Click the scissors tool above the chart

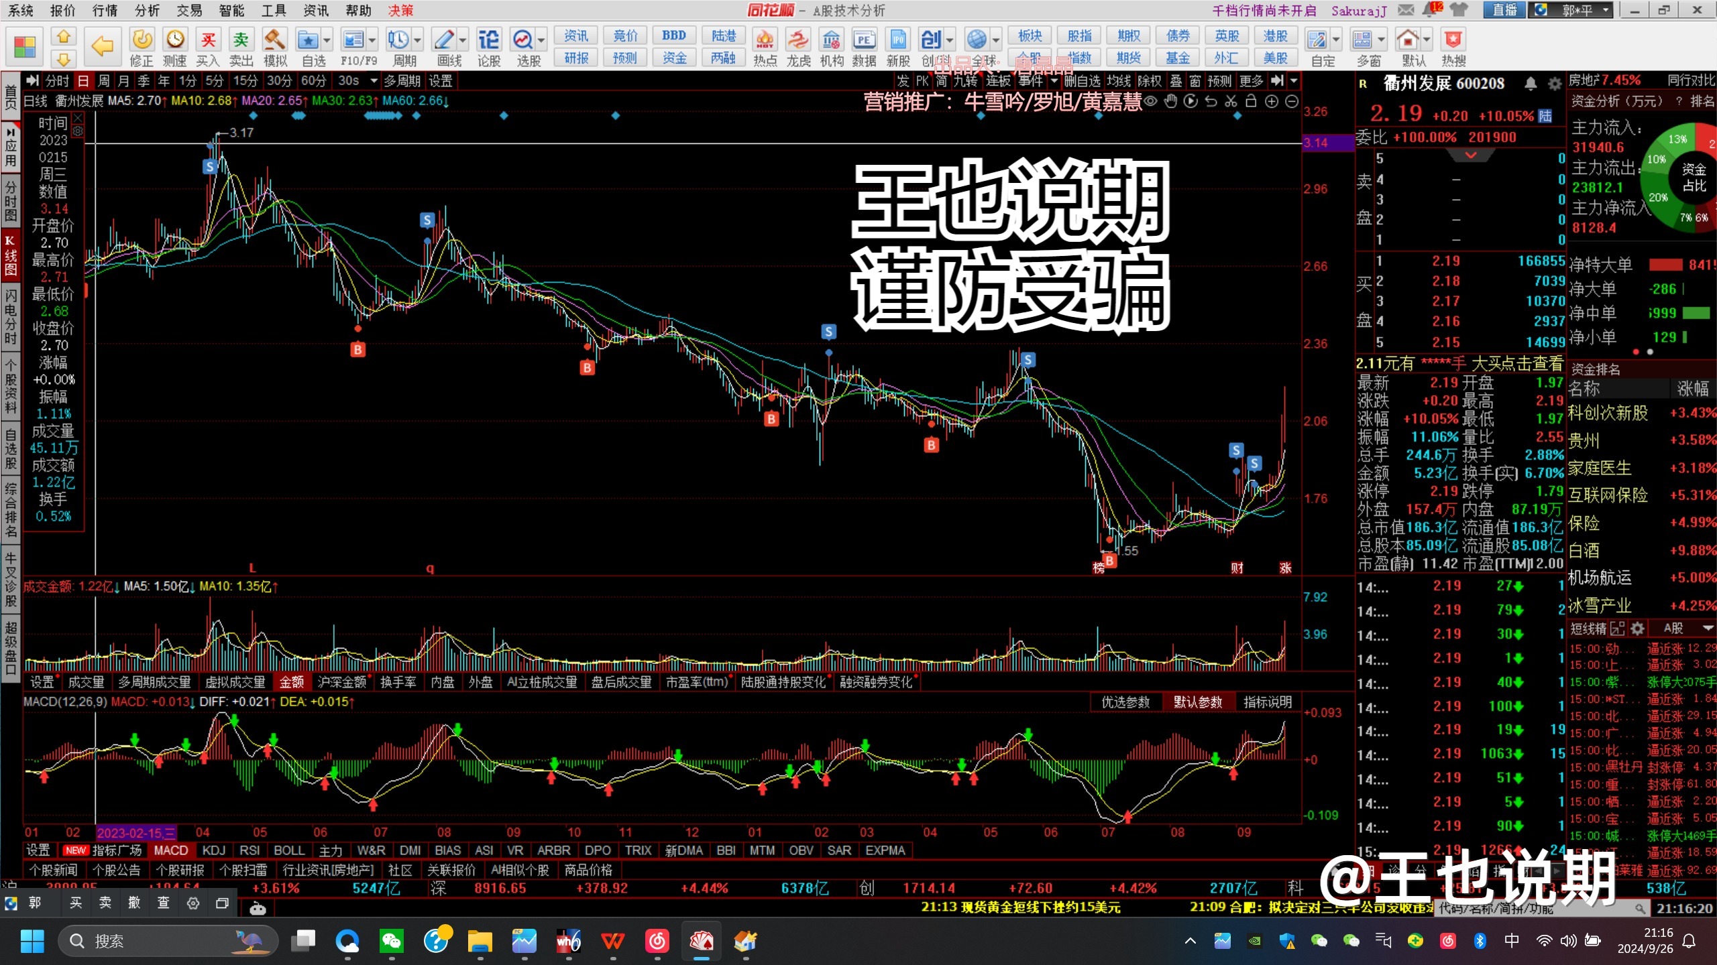click(x=1231, y=101)
